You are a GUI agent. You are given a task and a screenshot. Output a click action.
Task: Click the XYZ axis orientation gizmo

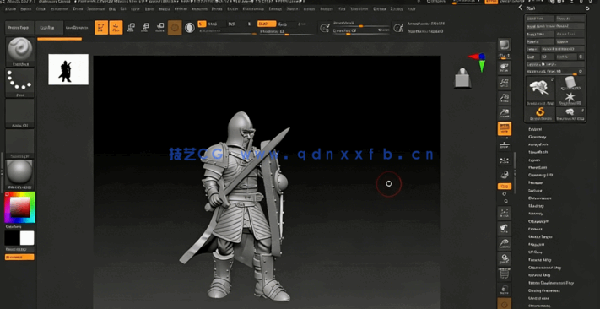[478, 62]
